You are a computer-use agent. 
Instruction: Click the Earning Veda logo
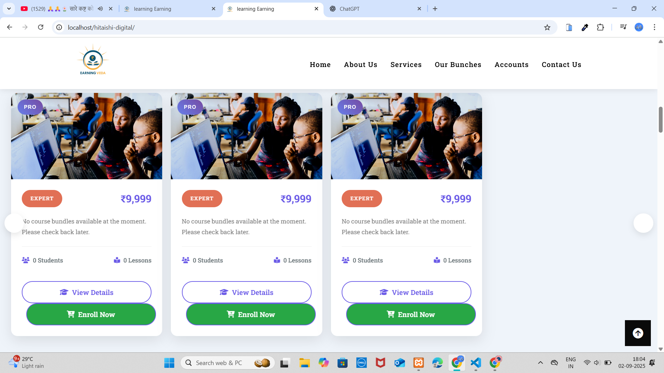click(x=93, y=60)
